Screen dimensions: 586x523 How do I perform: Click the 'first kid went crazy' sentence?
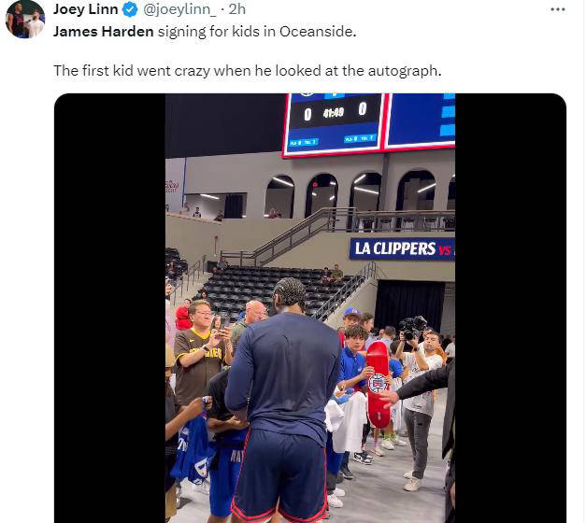point(248,71)
